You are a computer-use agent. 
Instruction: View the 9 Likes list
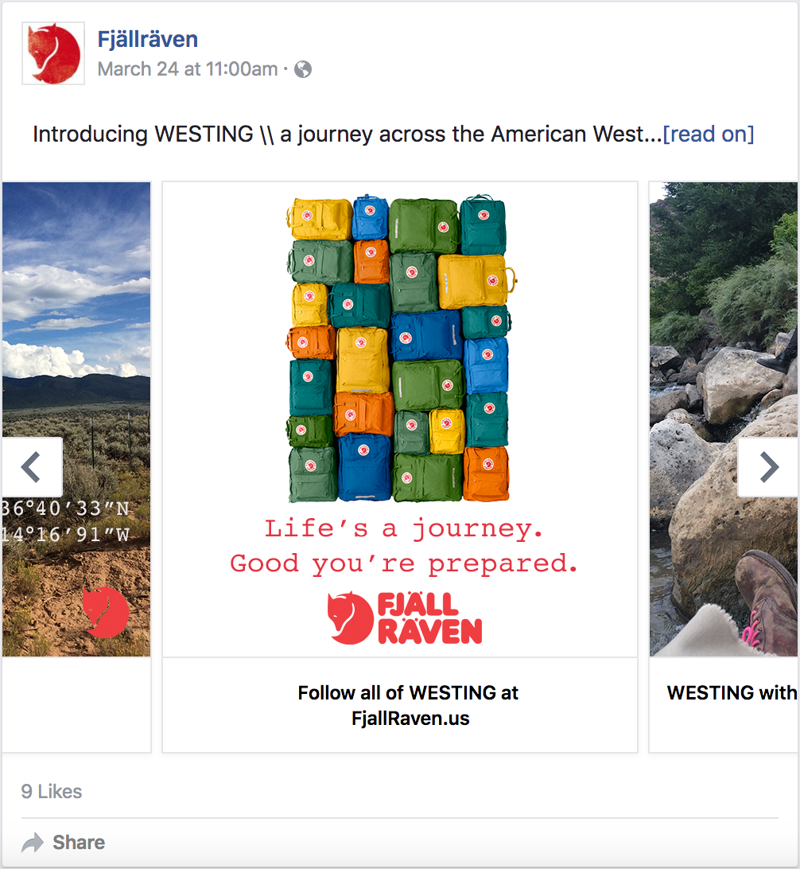(x=52, y=791)
